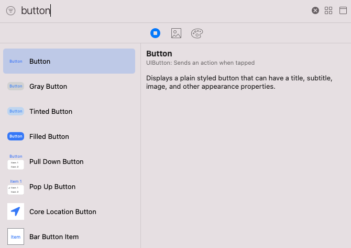Viewport: 351px width, 248px height.
Task: Toggle the details panel window icon
Action: (343, 10)
